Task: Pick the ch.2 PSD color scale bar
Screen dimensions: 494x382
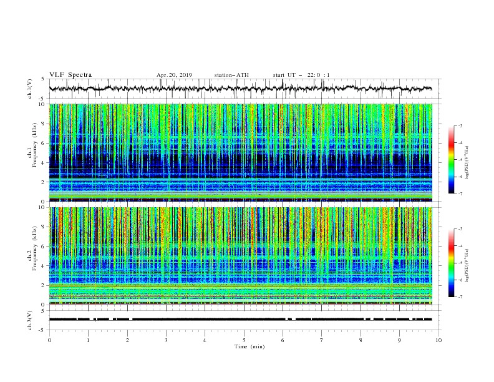Action: click(x=451, y=263)
